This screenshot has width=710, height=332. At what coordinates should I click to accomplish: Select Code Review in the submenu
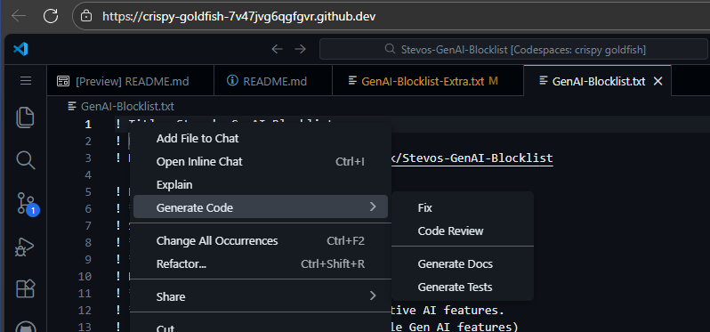(463, 231)
